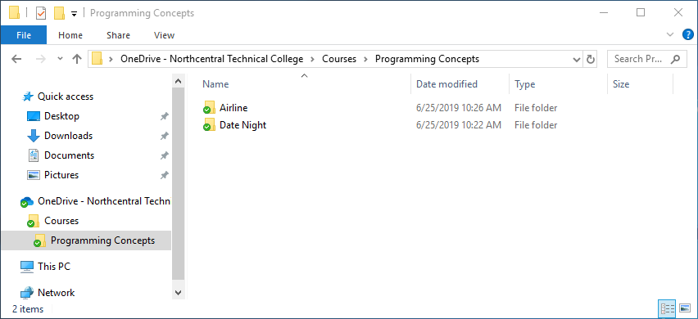Open the Share ribbon tab

(x=118, y=35)
